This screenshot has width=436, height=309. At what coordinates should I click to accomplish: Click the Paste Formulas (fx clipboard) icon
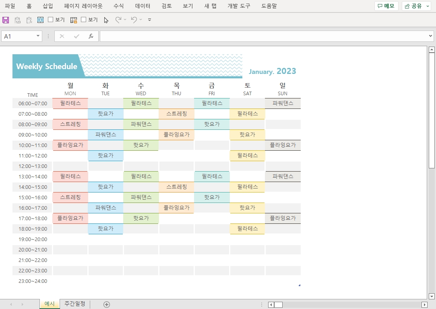(x=29, y=20)
